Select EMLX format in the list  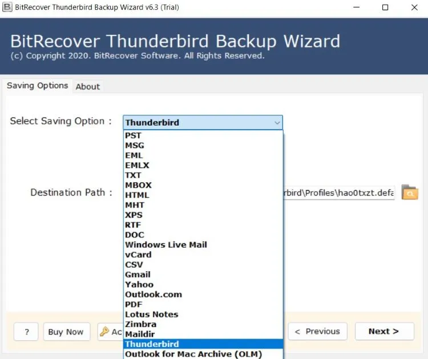(203, 165)
